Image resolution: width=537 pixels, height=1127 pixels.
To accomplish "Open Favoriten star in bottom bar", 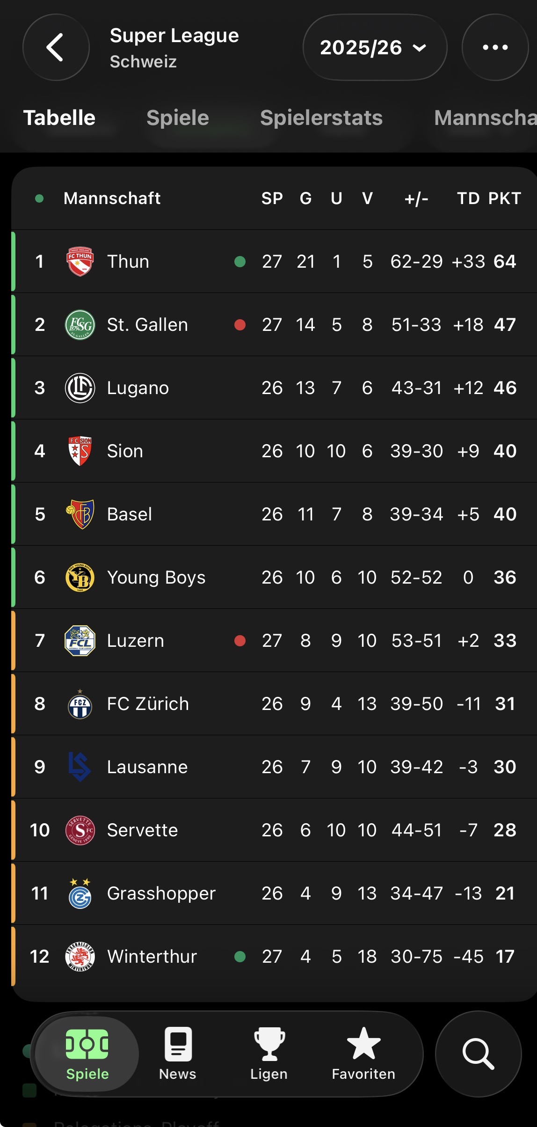I will pyautogui.click(x=363, y=1054).
